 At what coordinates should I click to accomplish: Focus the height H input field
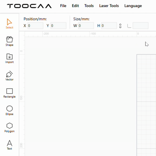pyautogui.click(x=109, y=26)
